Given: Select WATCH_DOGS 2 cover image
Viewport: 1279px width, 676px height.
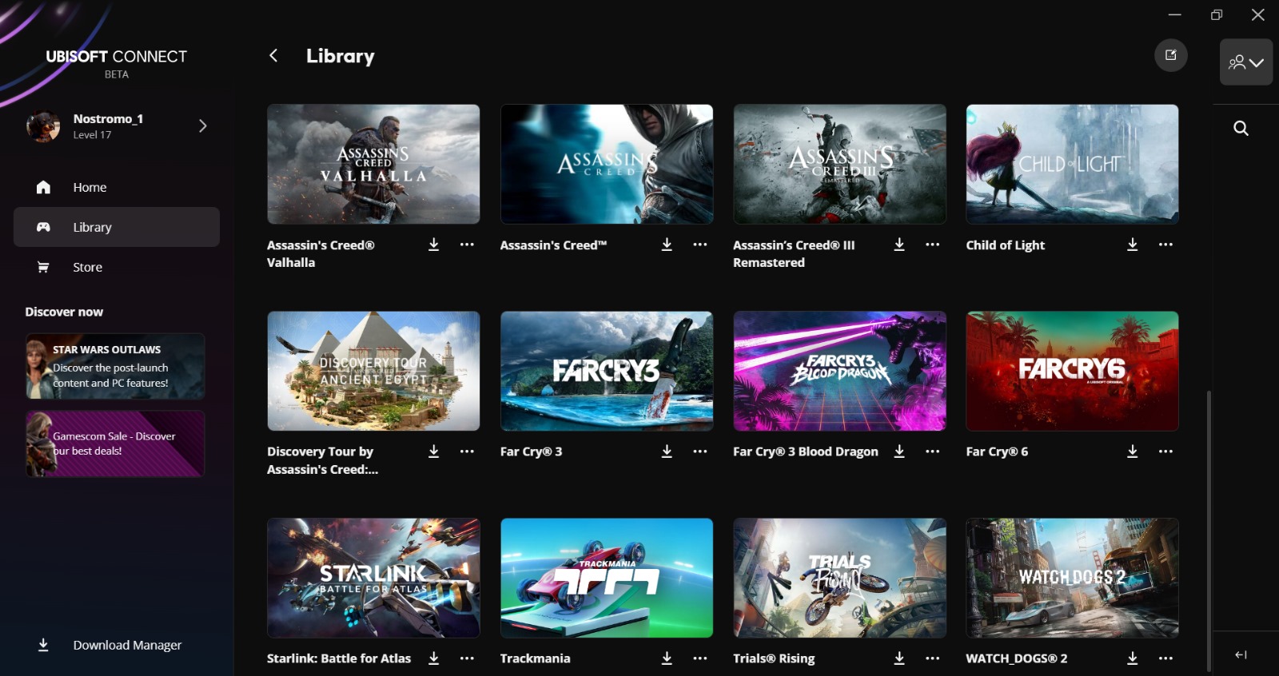Looking at the screenshot, I should pos(1072,578).
